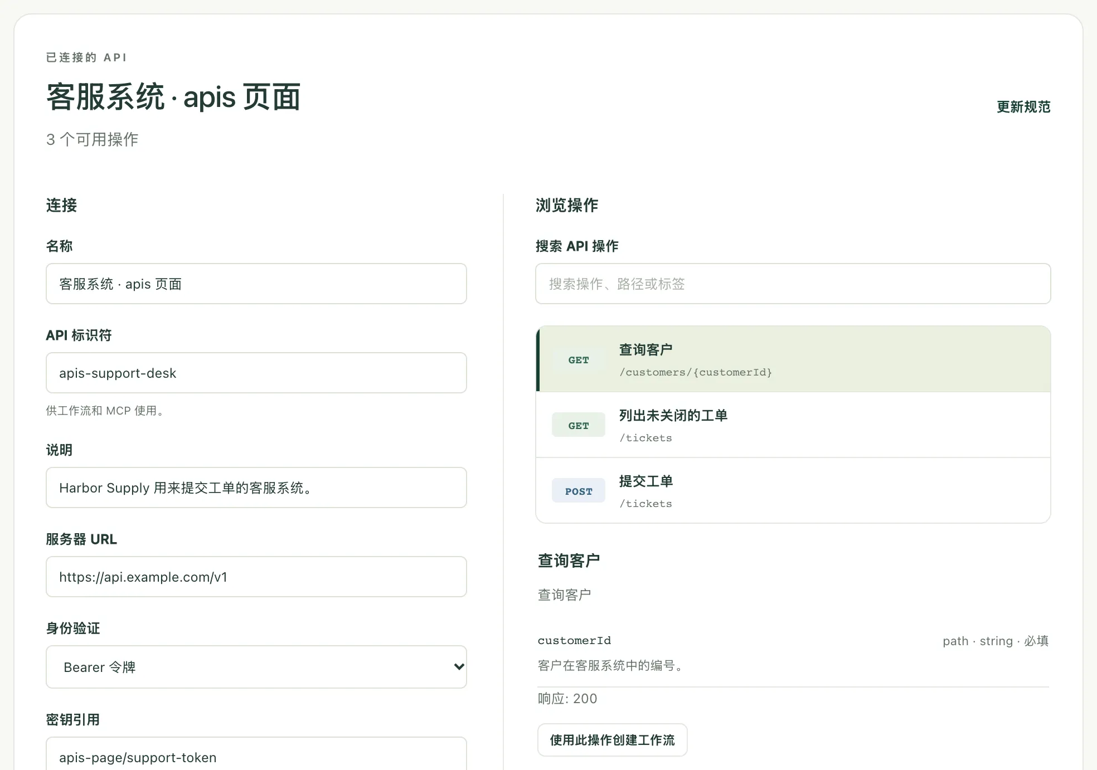1097x770 pixels.
Task: Focus the API 标识符 field apis-support-desk
Action: point(256,373)
